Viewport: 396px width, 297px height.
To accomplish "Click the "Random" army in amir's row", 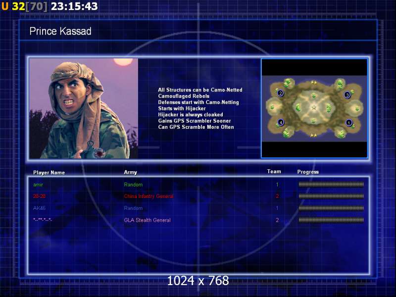I will point(133,185).
